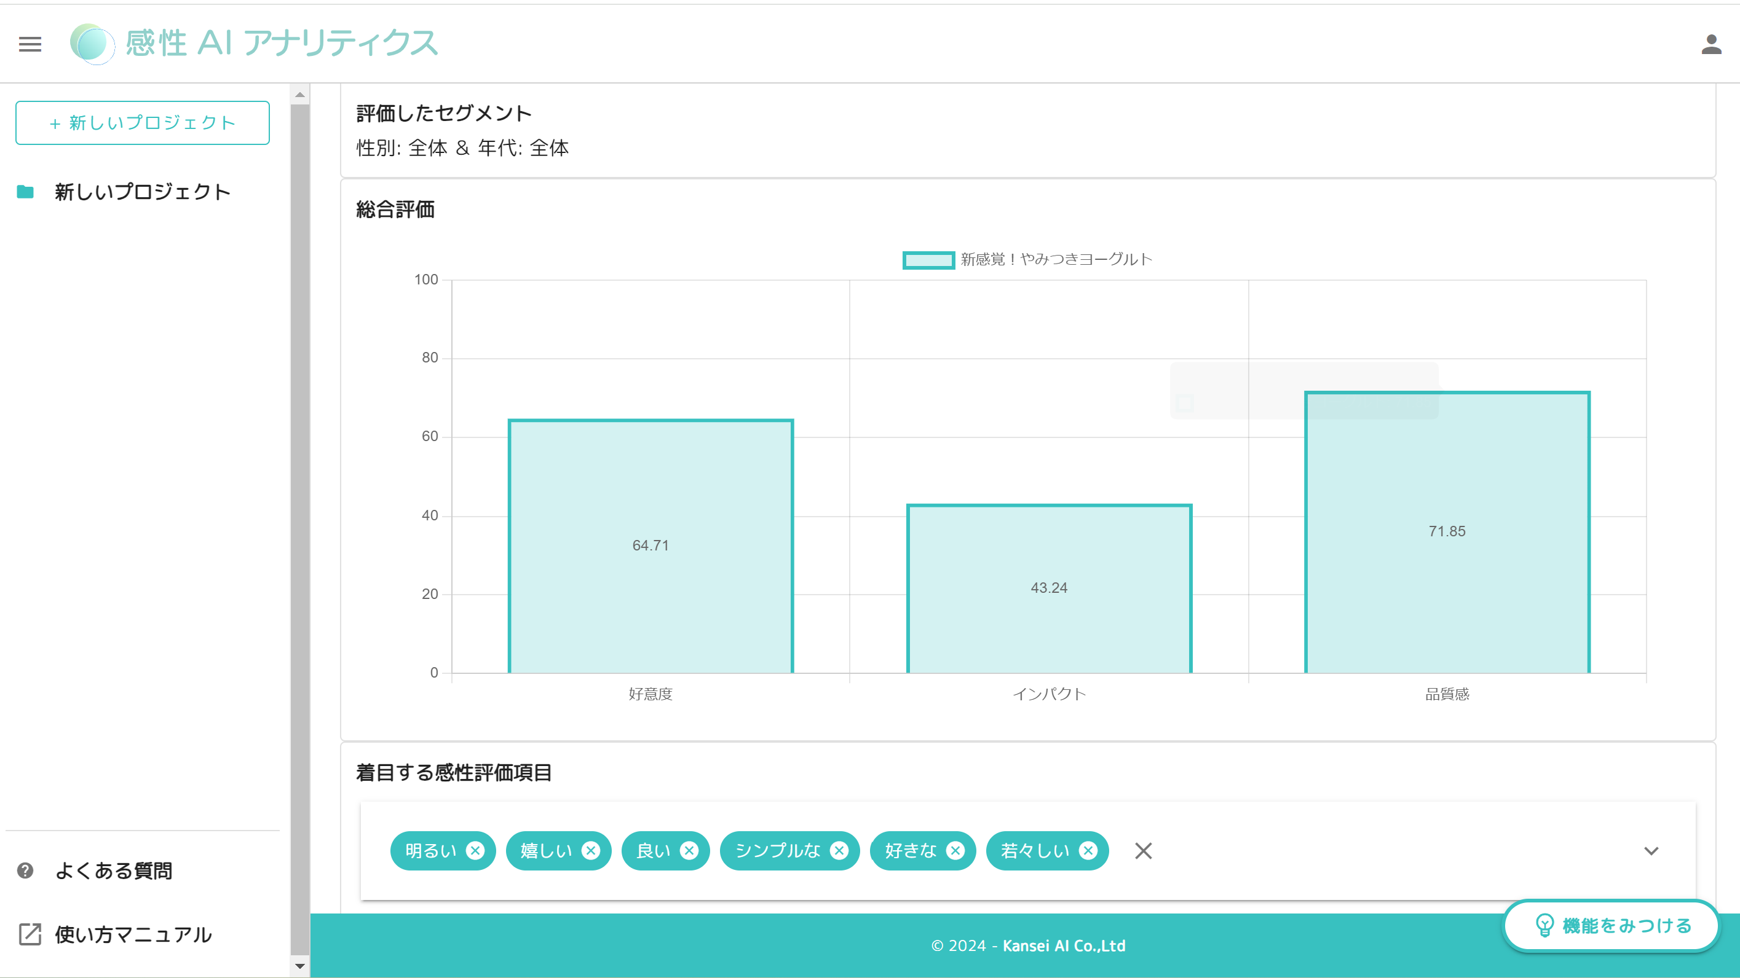Open 使い方マニュアル link
This screenshot has width=1740, height=978.
click(x=133, y=935)
